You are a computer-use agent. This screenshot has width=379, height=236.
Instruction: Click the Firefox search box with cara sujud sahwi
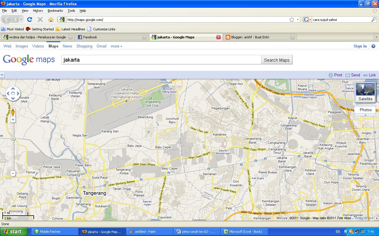341,19
